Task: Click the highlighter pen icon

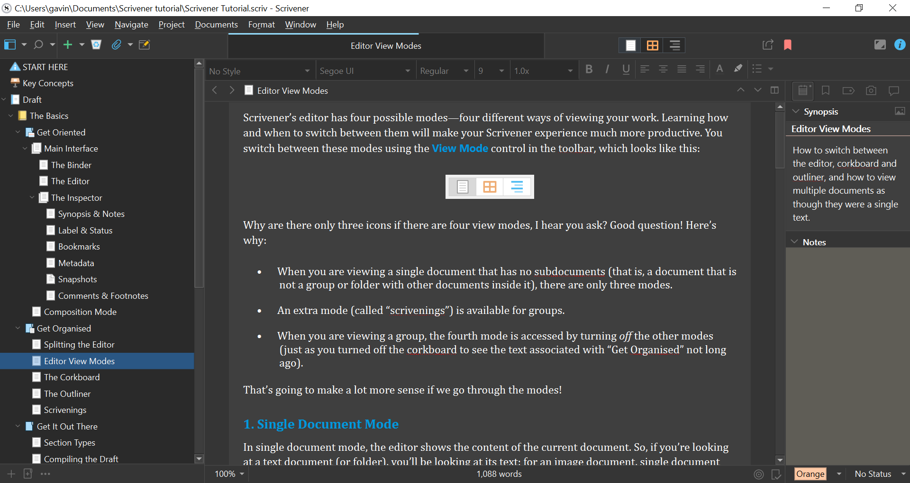Action: click(x=738, y=69)
